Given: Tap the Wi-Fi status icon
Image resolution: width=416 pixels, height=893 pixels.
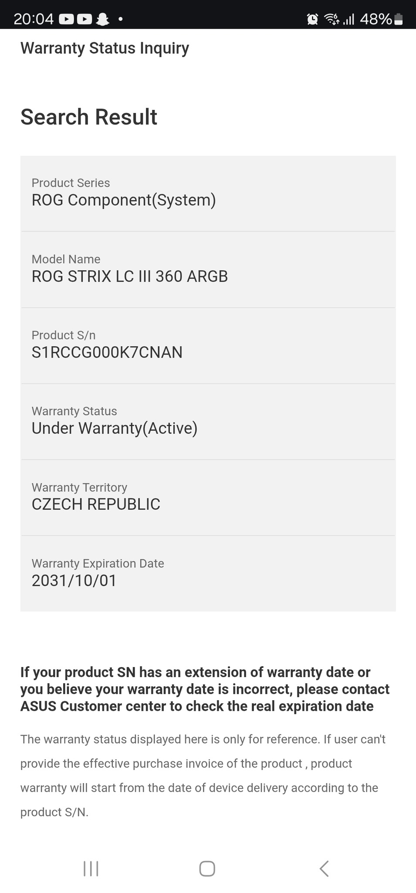Looking at the screenshot, I should pos(332,19).
